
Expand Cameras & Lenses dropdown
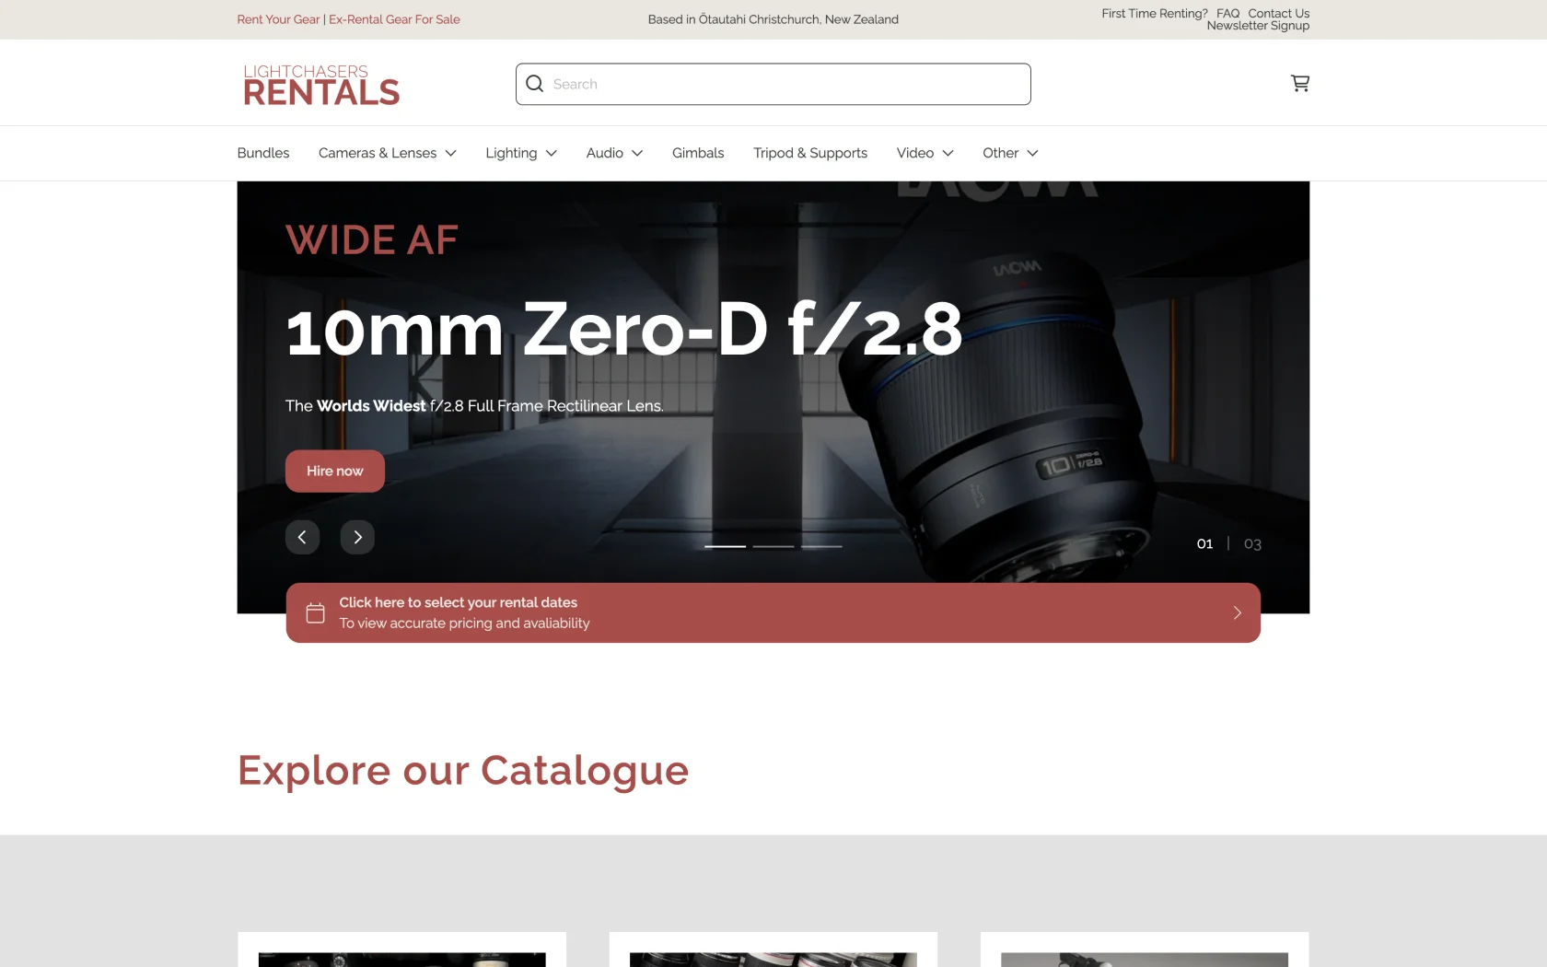(x=388, y=153)
